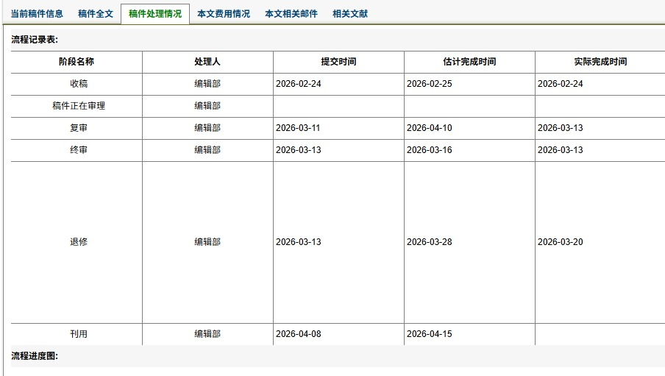Open the 稿件全文 tab

click(96, 14)
